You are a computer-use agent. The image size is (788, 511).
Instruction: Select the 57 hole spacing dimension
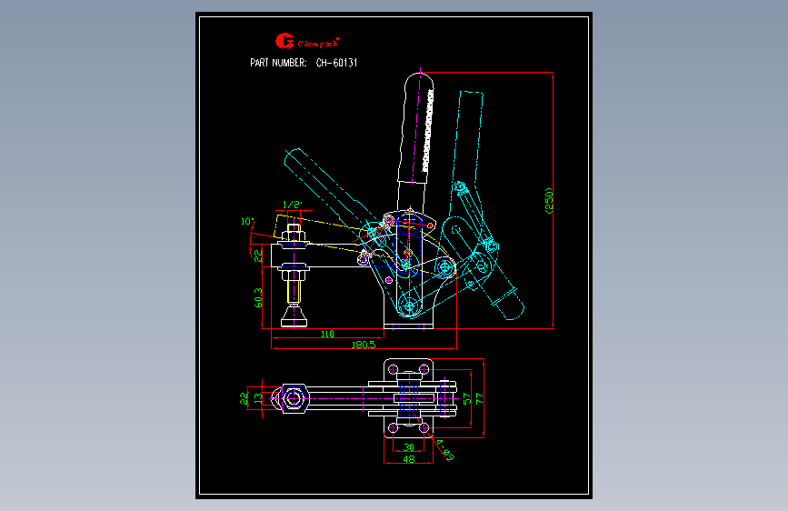[467, 398]
